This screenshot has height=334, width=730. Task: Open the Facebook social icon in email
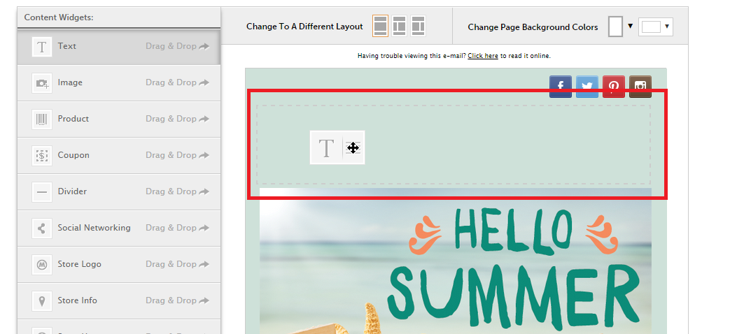pos(561,87)
